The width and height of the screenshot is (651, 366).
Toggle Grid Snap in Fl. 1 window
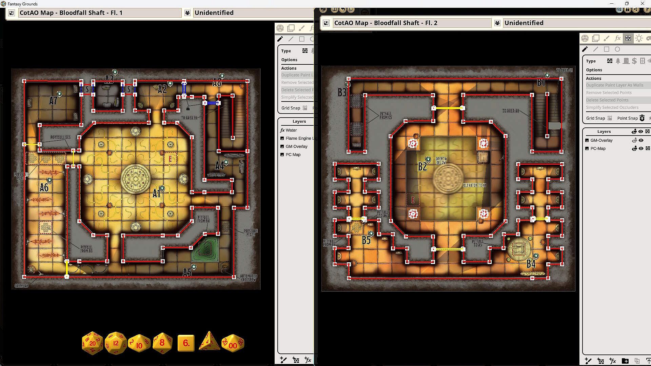[x=305, y=108]
